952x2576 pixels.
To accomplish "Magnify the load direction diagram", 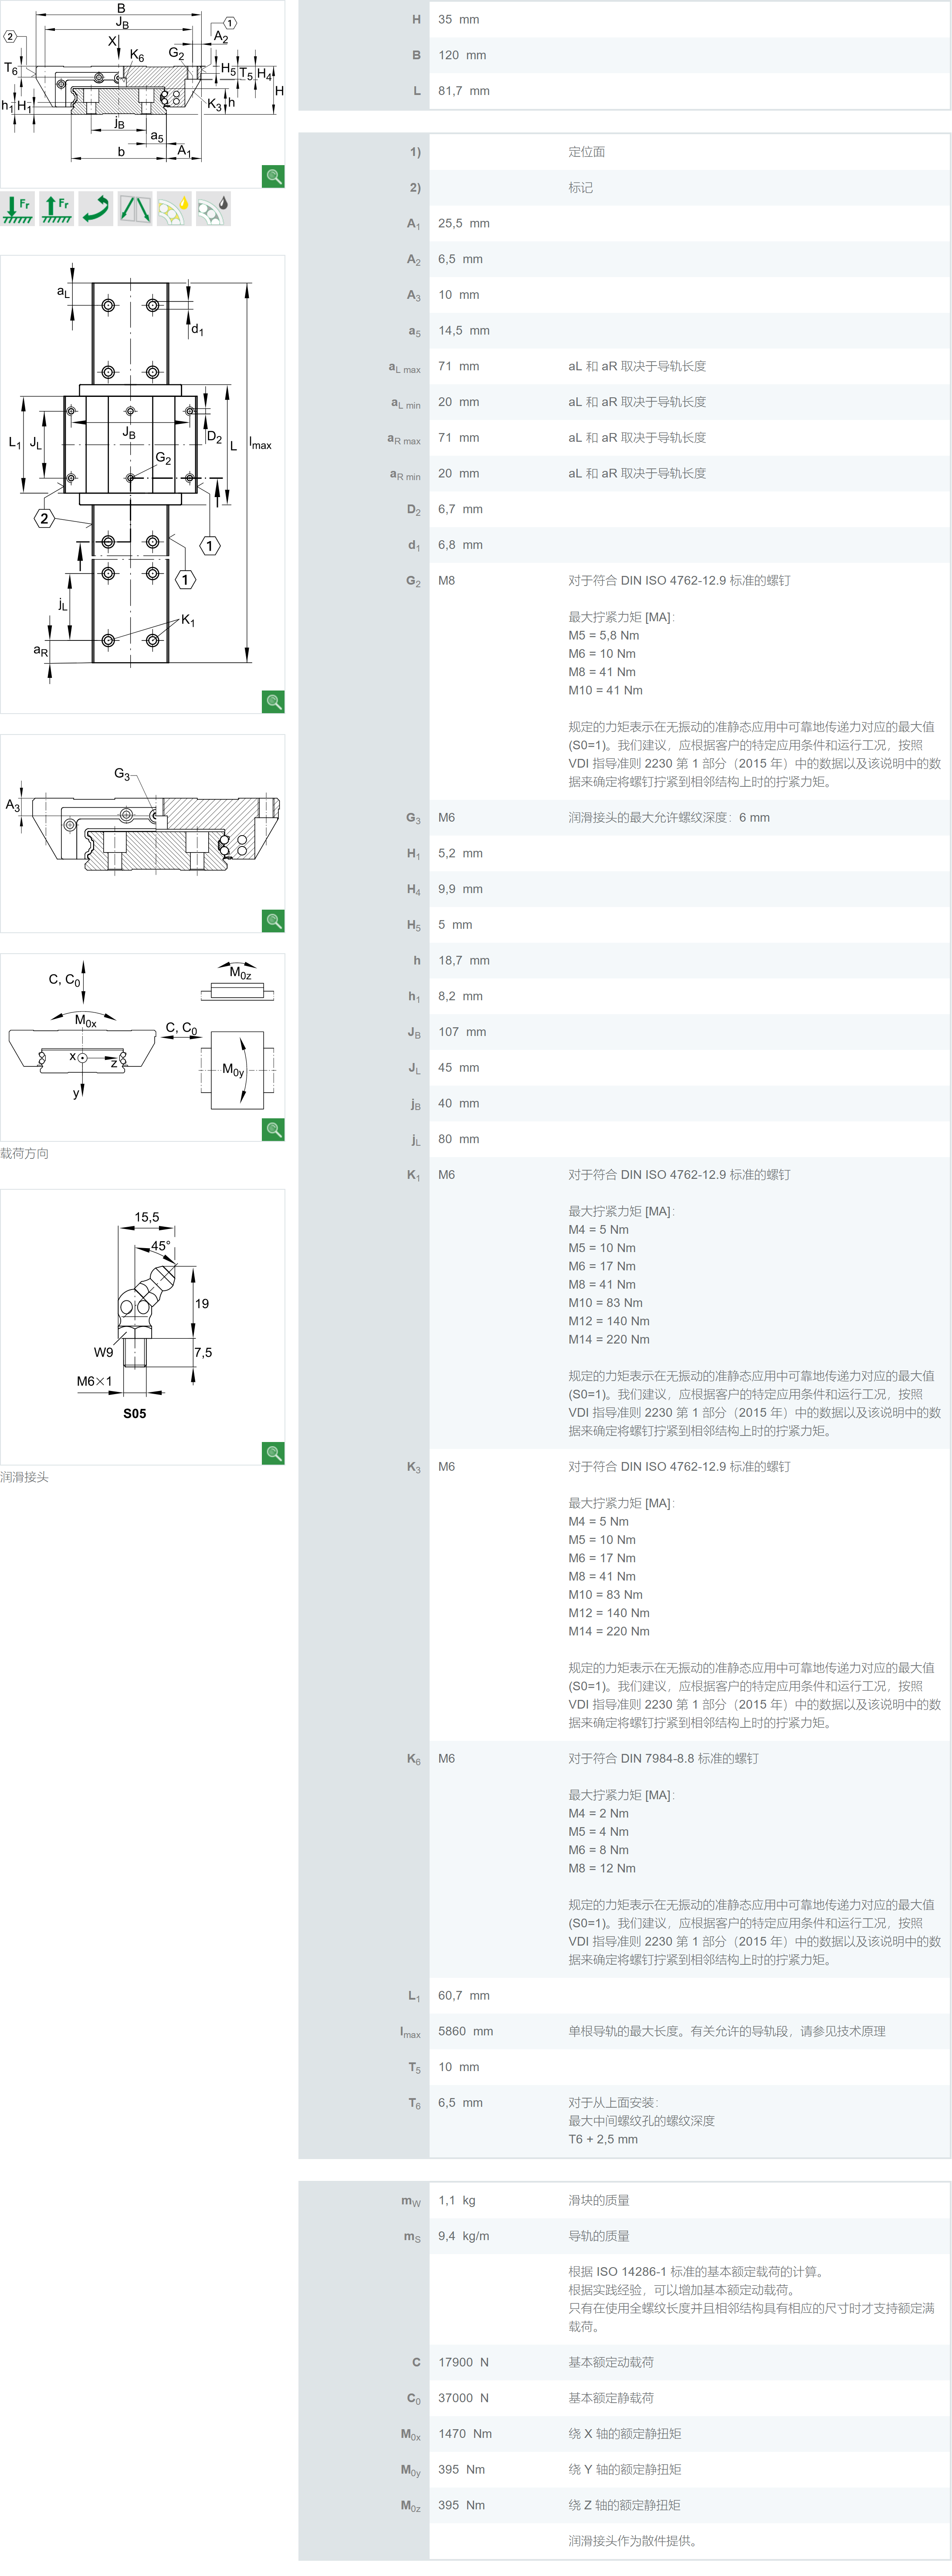I will [x=273, y=1129].
